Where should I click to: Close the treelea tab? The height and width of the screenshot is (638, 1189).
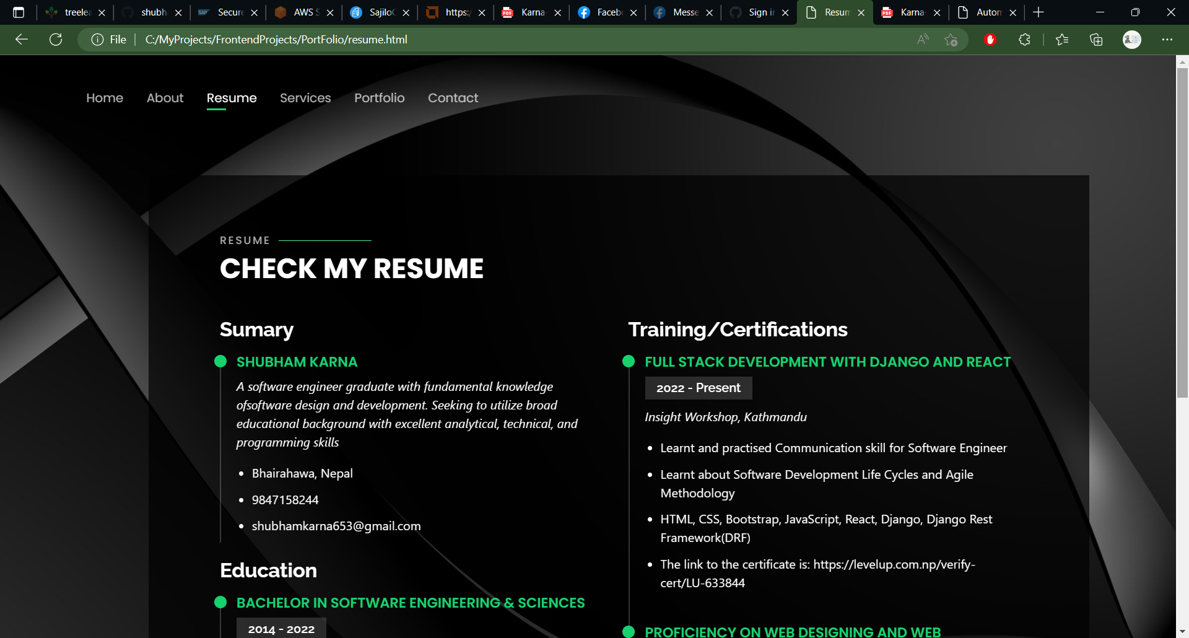[102, 12]
